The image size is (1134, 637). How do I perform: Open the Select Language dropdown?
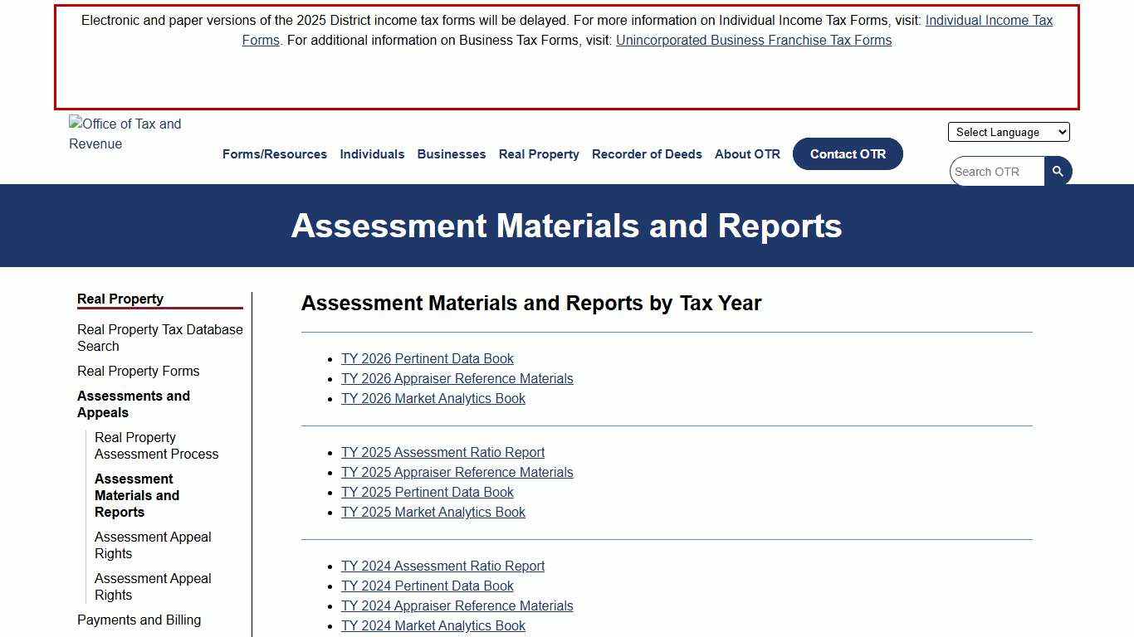1008,132
